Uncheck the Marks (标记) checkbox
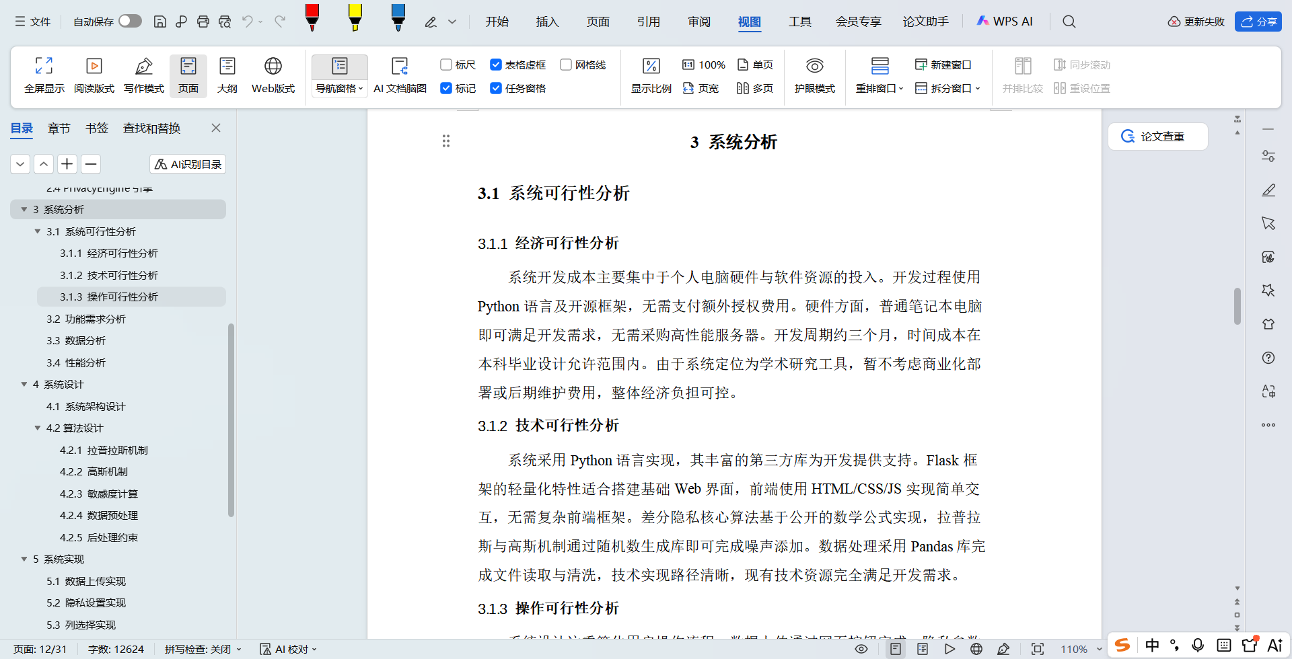Image resolution: width=1292 pixels, height=659 pixels. click(x=445, y=88)
